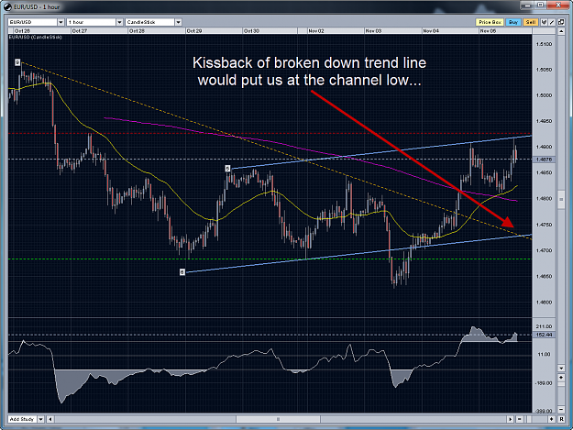The image size is (573, 430).
Task: Click the orange Sell button
Action: [x=530, y=22]
